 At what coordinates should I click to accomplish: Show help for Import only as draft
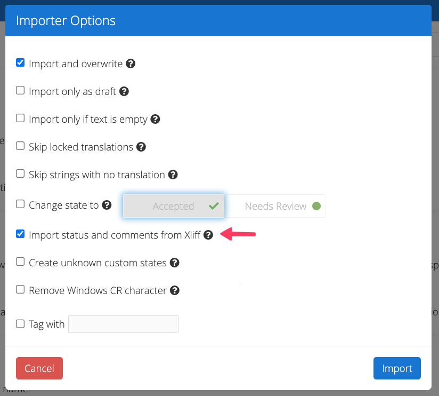(x=124, y=91)
